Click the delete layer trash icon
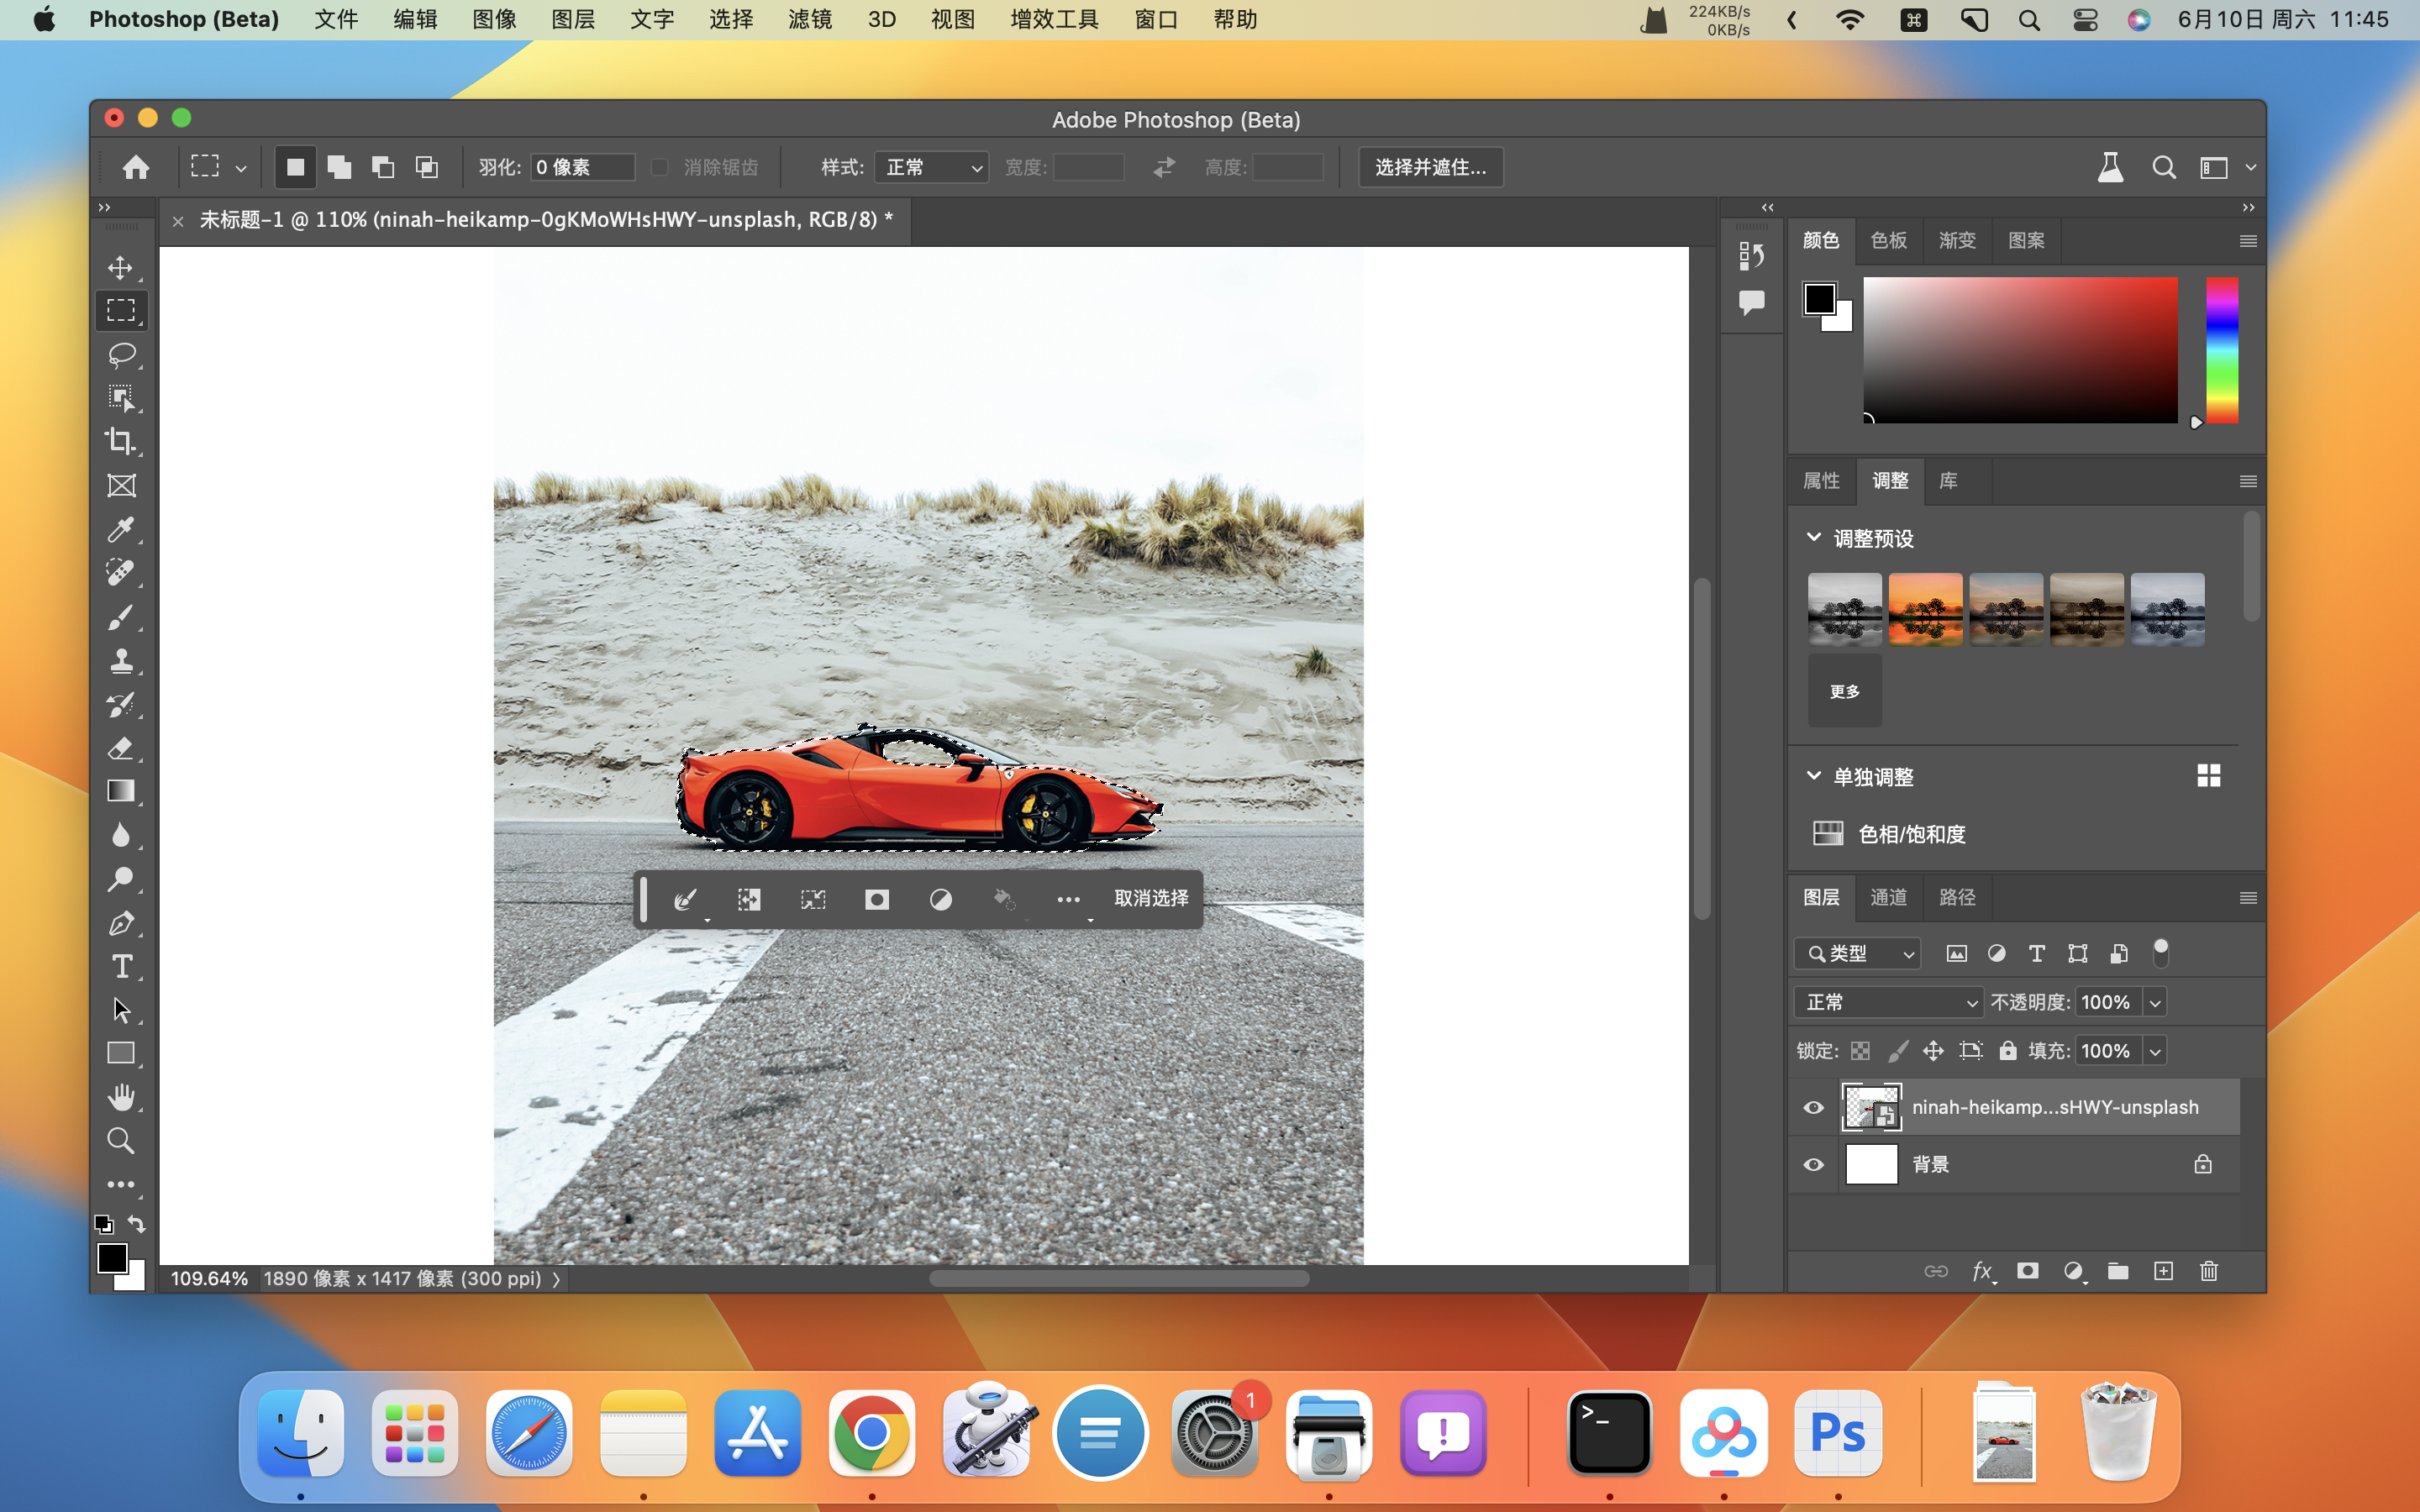 click(2209, 1271)
